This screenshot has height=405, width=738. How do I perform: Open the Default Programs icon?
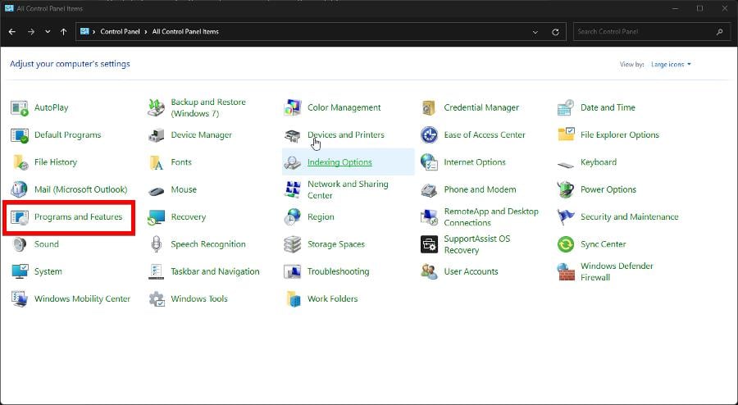pos(20,135)
